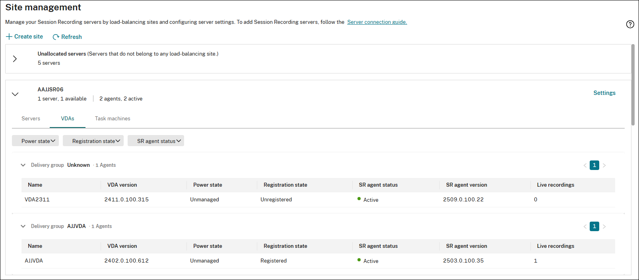Collapse the Unknown delivery group

23,165
